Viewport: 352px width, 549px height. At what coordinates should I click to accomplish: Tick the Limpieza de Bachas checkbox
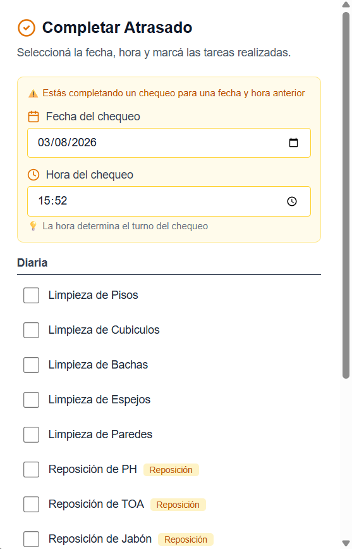(x=31, y=365)
